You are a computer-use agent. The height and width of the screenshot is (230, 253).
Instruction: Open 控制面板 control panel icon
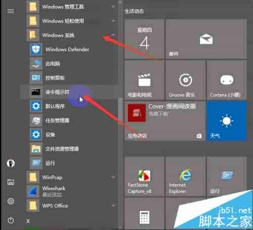click(x=35, y=78)
